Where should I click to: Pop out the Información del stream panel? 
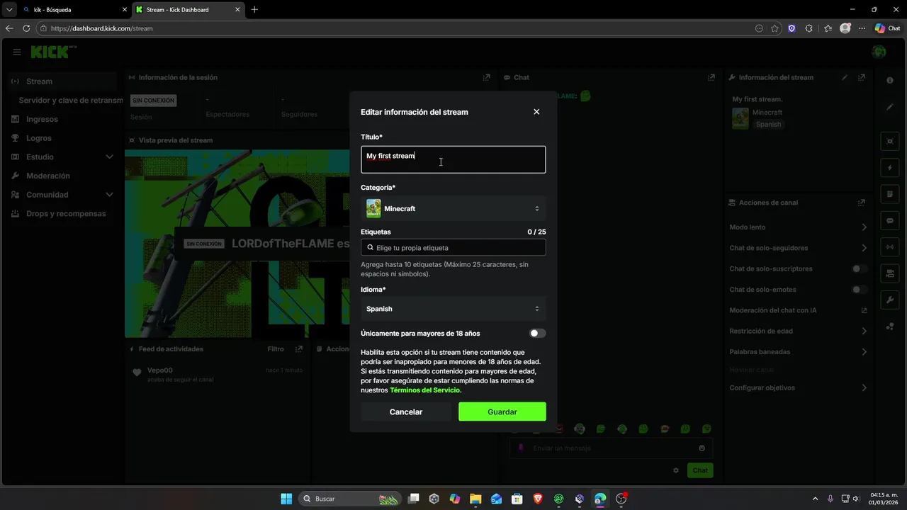click(x=862, y=77)
